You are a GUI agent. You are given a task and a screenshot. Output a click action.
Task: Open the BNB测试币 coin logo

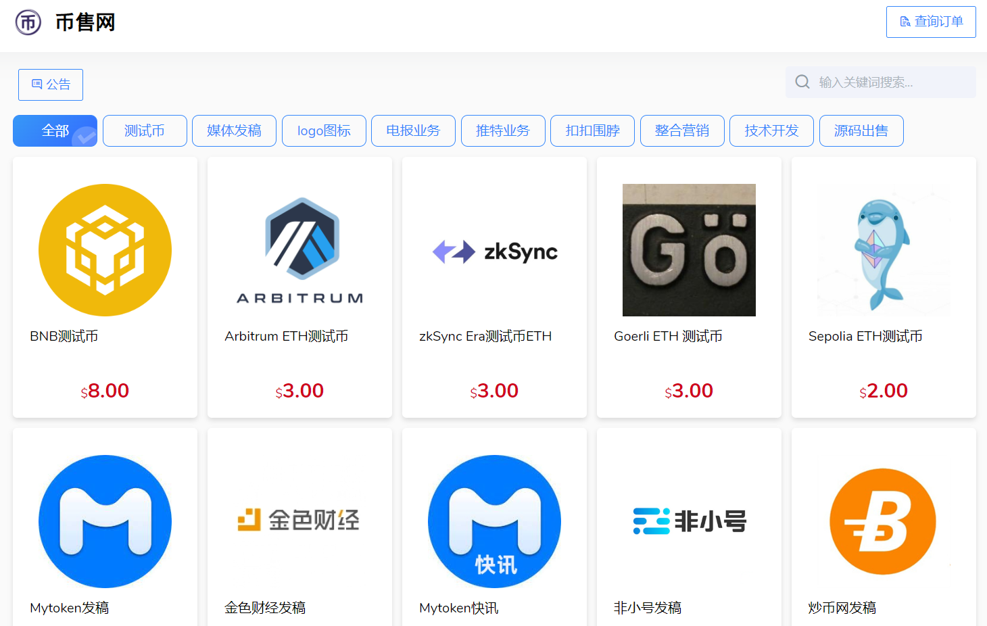(x=105, y=250)
